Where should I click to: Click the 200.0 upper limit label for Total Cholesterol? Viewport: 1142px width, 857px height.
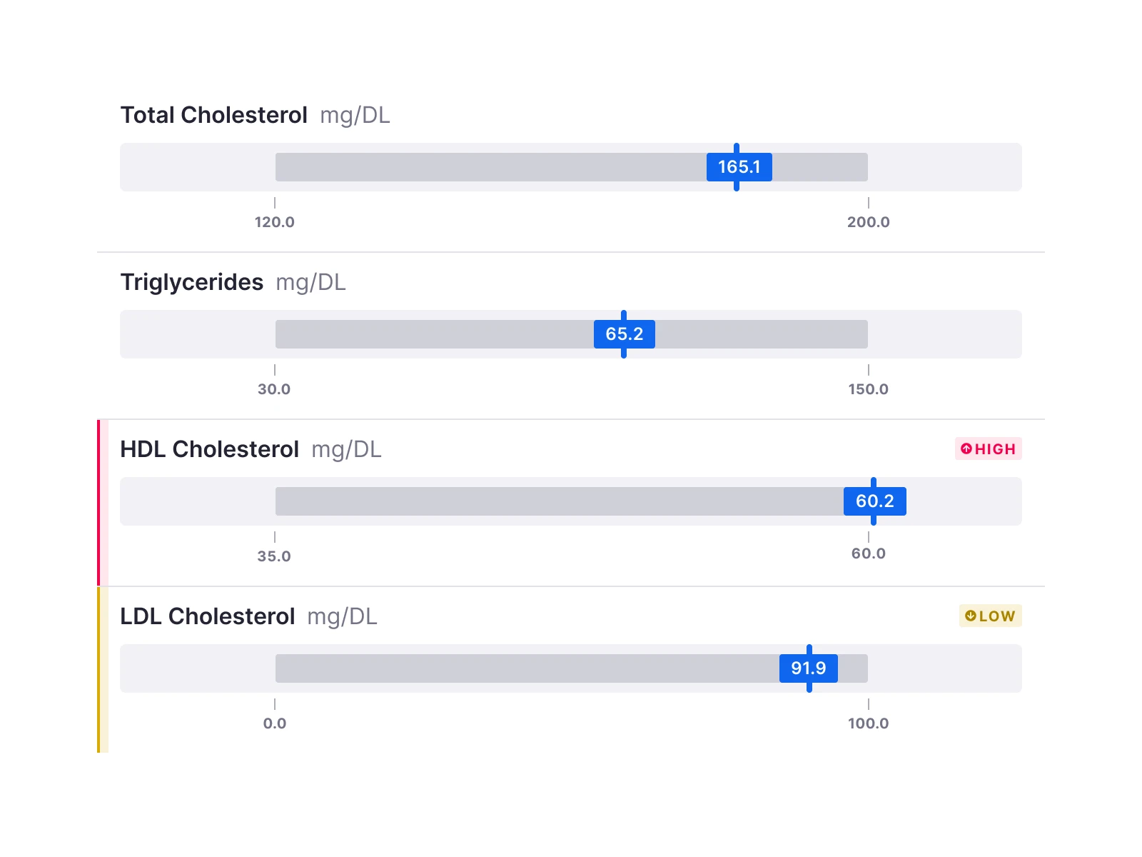869,222
